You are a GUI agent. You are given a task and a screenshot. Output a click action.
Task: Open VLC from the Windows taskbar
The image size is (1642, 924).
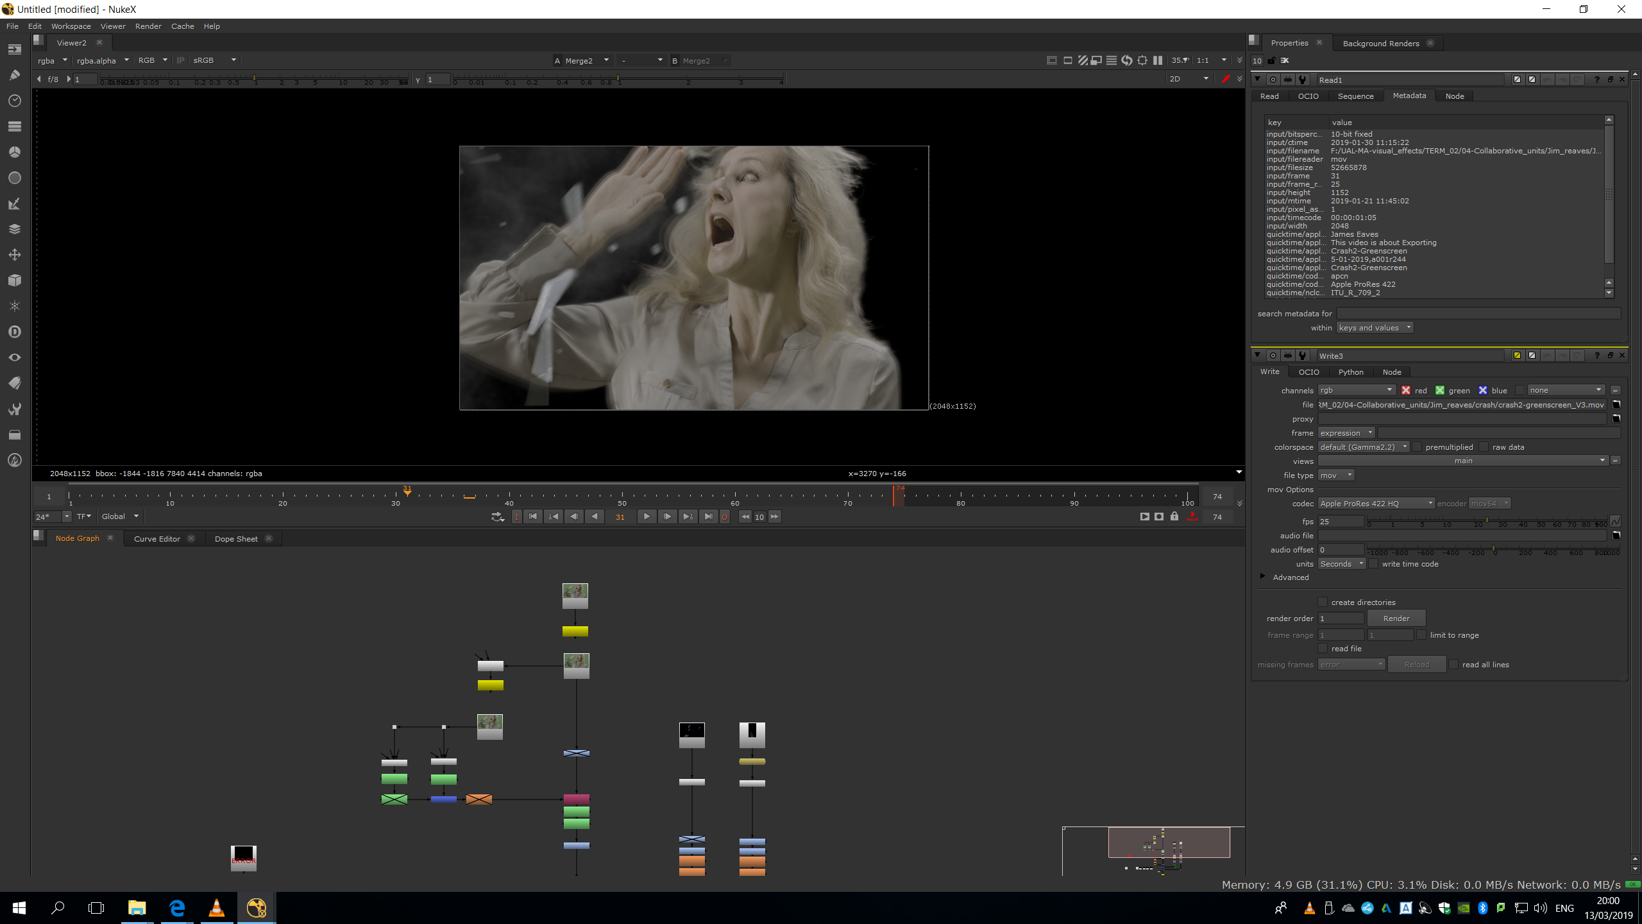[216, 908]
